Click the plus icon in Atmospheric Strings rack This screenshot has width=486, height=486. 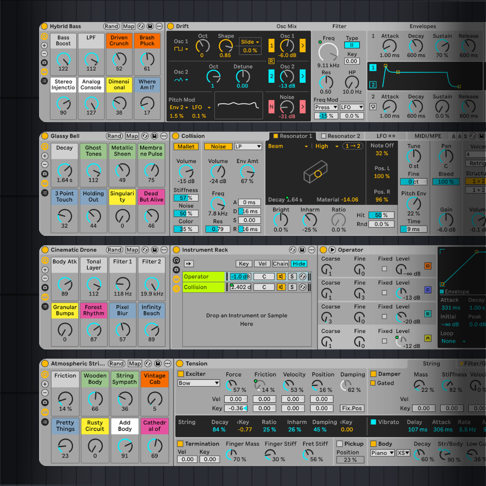click(x=45, y=384)
